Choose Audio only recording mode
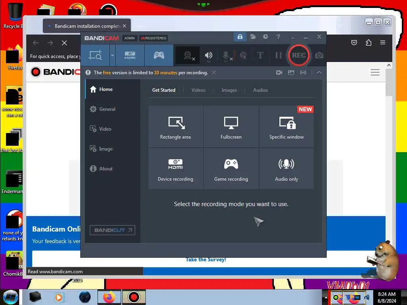Viewport: 407px width, 305px height. [x=287, y=168]
